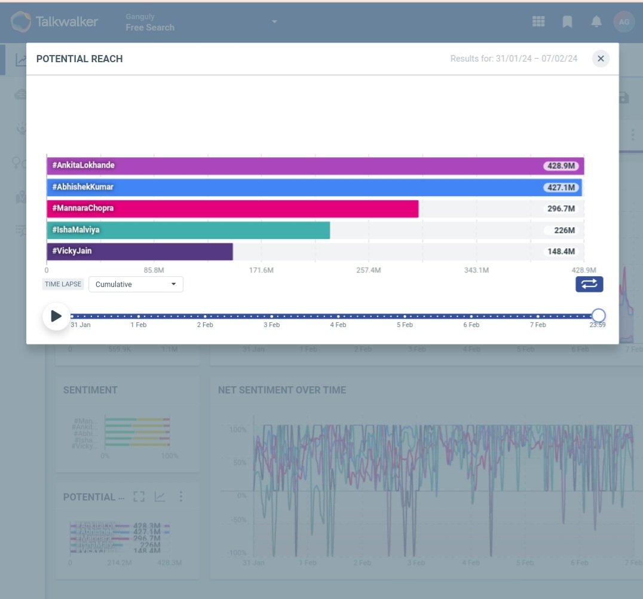
Task: Click the timeline slider end handle
Action: tap(598, 316)
